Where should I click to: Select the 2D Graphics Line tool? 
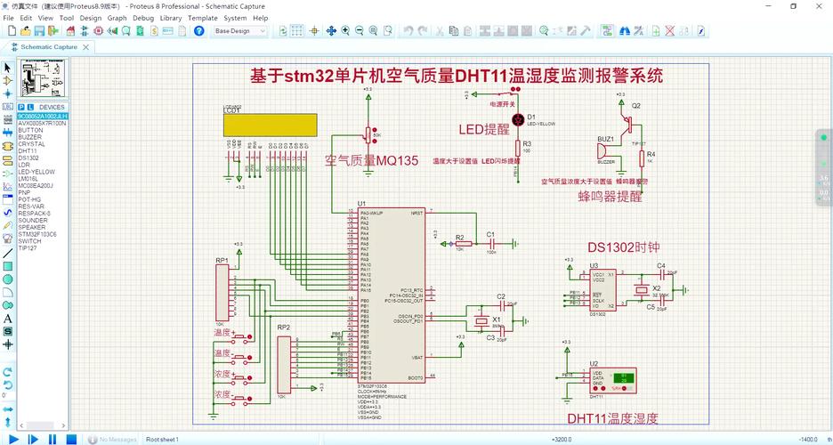[x=7, y=254]
